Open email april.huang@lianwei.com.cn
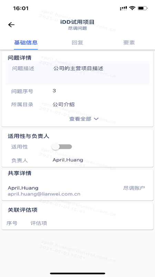The width and height of the screenshot is (155, 277). click(44, 194)
